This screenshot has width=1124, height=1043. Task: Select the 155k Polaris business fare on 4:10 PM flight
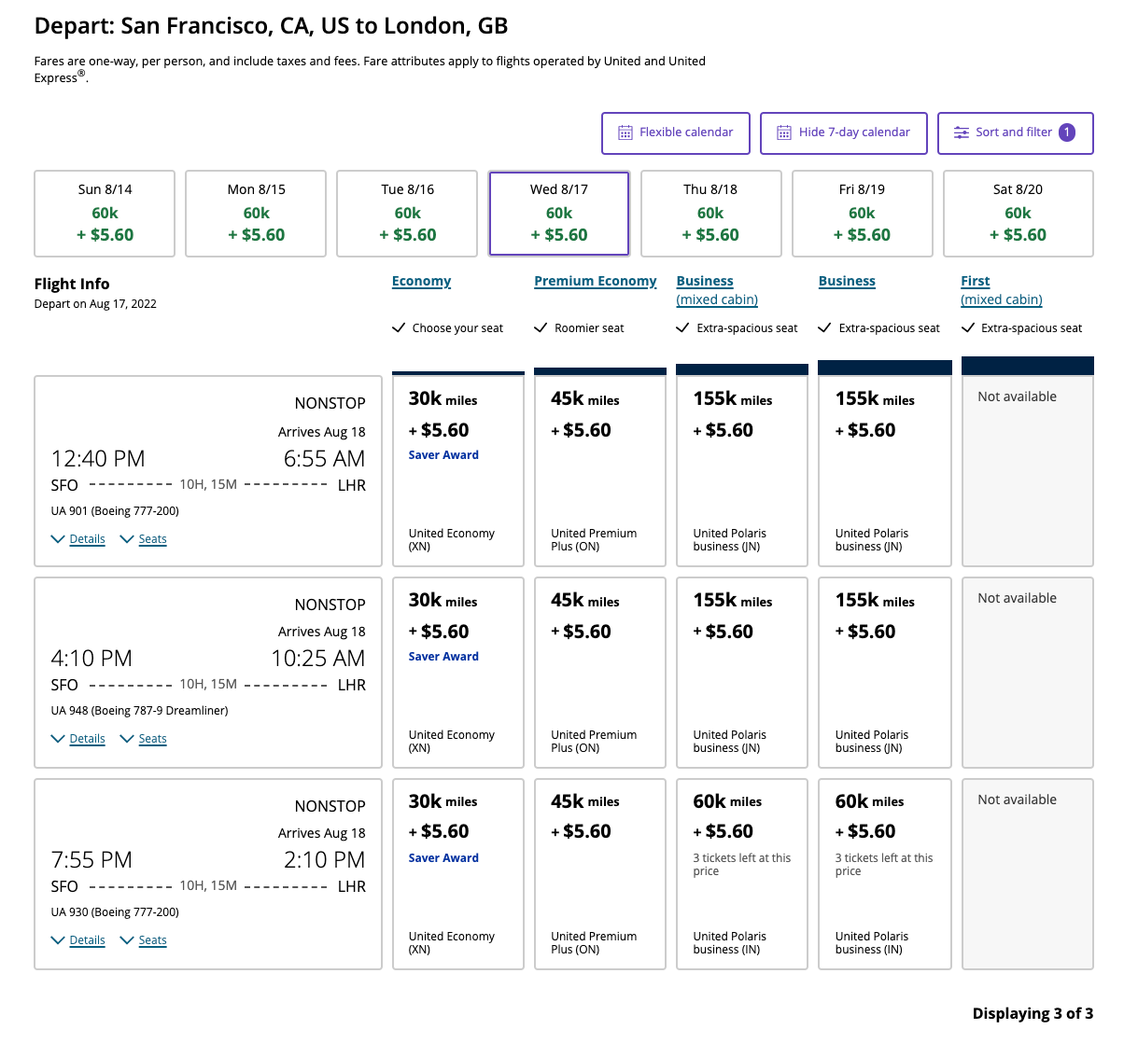741,672
